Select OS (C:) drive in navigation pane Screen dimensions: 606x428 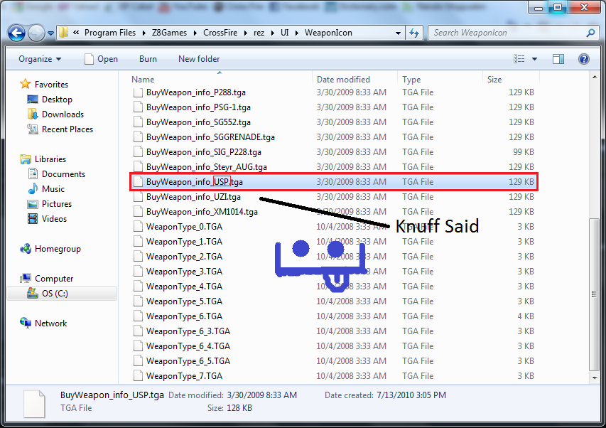tap(55, 294)
